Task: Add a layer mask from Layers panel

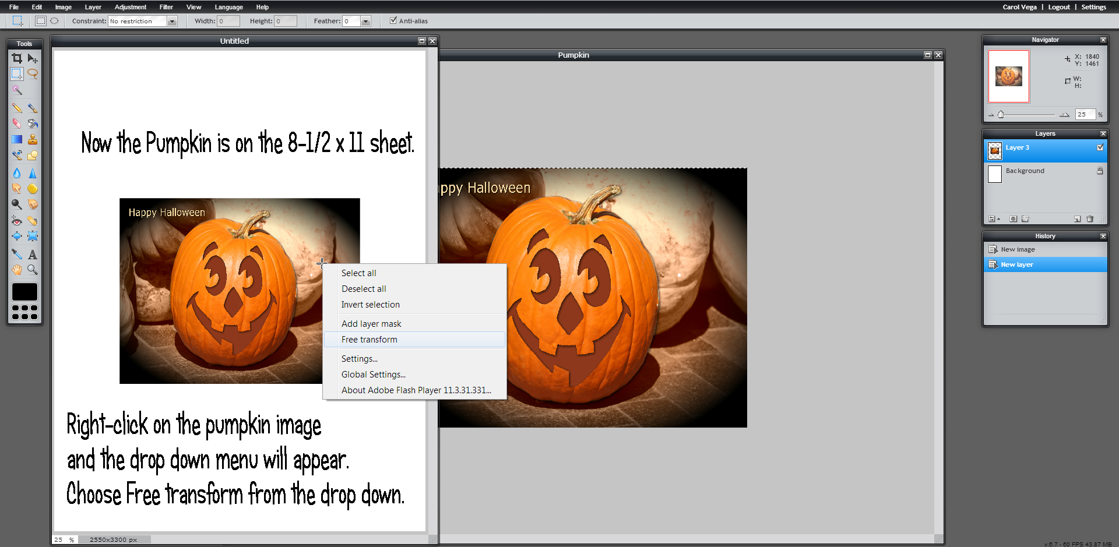Action: tap(1013, 219)
